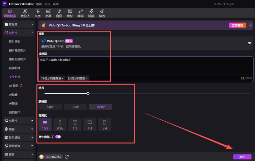The image size is (255, 161).
Task: Go to 延伸影片 extend video
Action: point(15,68)
